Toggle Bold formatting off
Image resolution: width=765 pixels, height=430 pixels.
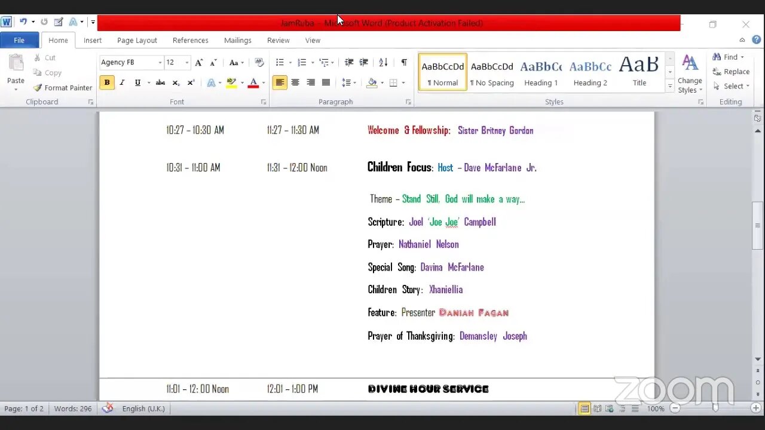click(x=107, y=82)
